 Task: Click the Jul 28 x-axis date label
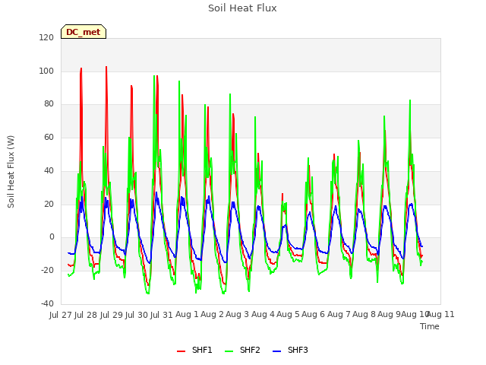86,315
